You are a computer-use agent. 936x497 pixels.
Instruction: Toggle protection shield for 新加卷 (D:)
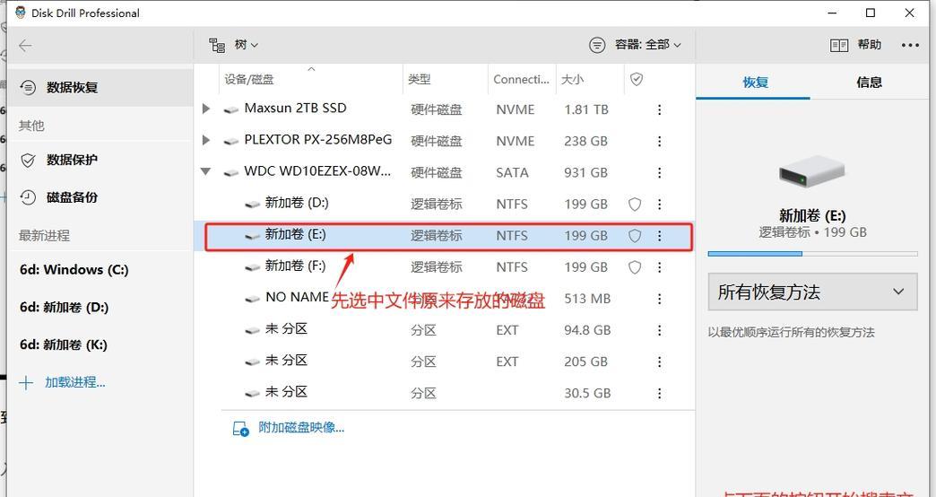(x=635, y=205)
